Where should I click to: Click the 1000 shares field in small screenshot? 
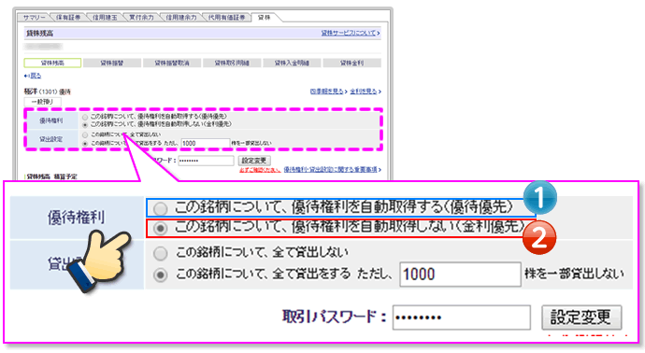point(205,143)
